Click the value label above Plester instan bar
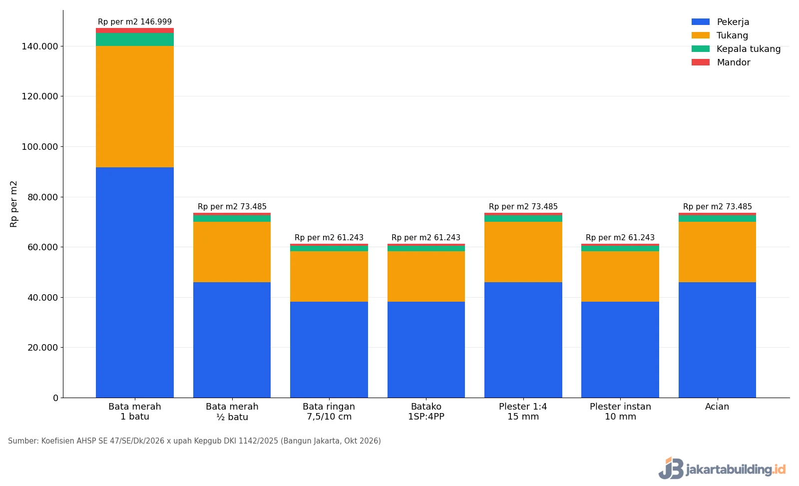This screenshot has width=799, height=486. click(620, 238)
